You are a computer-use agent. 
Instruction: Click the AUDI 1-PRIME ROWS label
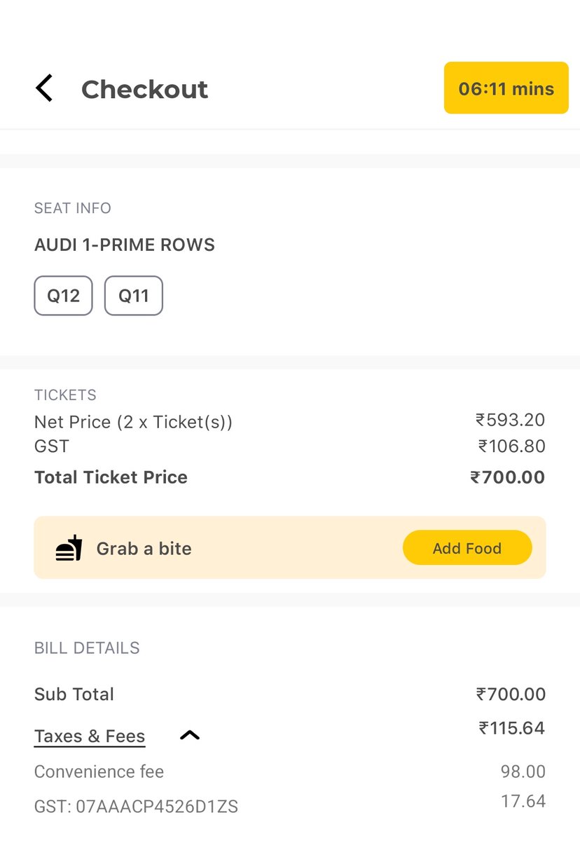click(x=125, y=245)
